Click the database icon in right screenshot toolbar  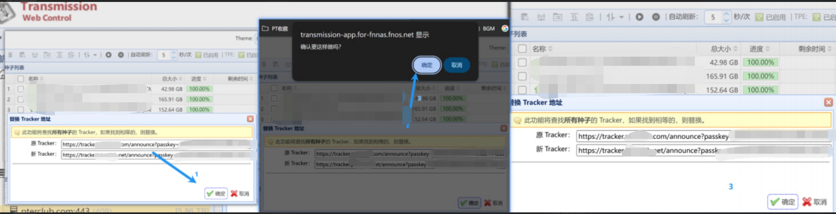pyautogui.click(x=525, y=17)
